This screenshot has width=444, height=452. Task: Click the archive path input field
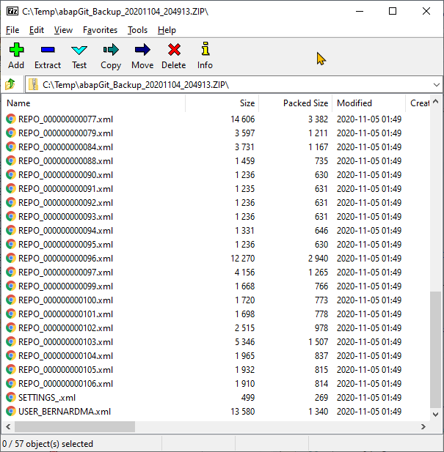click(233, 85)
